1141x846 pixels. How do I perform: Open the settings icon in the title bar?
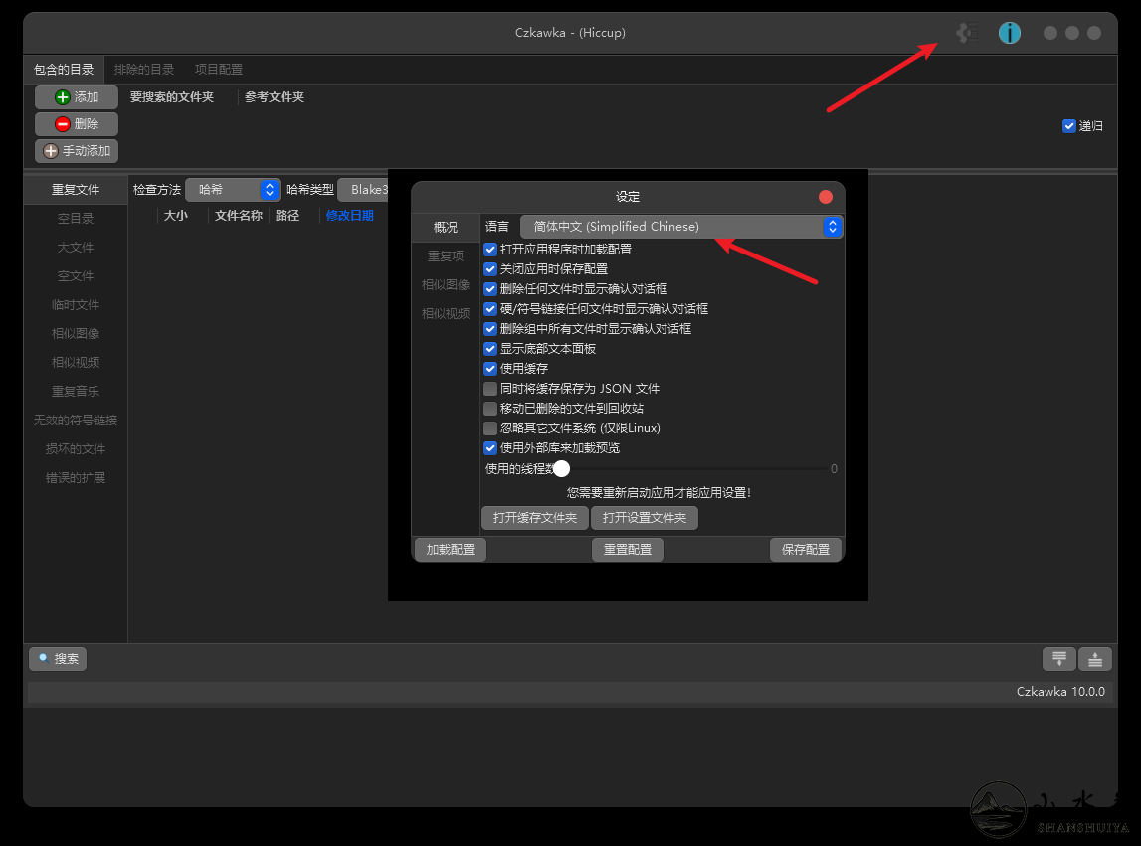[x=964, y=32]
